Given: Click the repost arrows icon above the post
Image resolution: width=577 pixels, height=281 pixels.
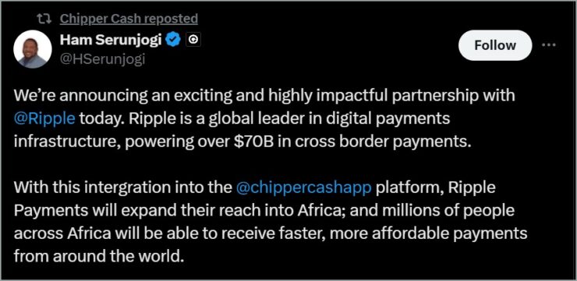Looking at the screenshot, I should point(44,19).
